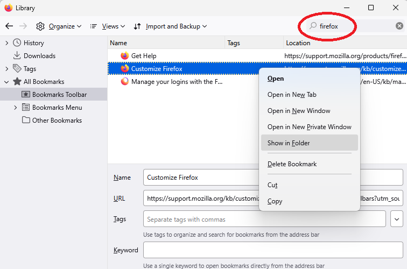Choose Open in New Tab
This screenshot has height=269, width=407.
click(x=310, y=95)
